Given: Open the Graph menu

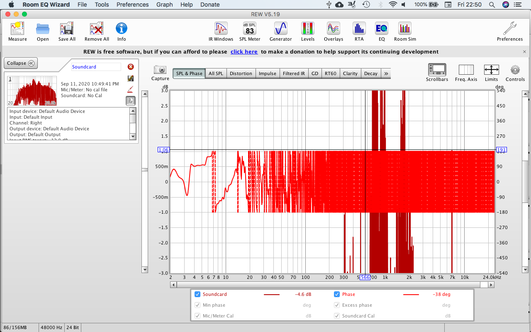Looking at the screenshot, I should [x=165, y=5].
